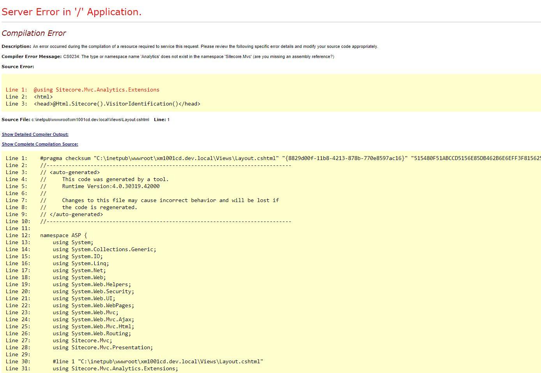Click the using Sitecore.Mvc statement

coord(82,340)
